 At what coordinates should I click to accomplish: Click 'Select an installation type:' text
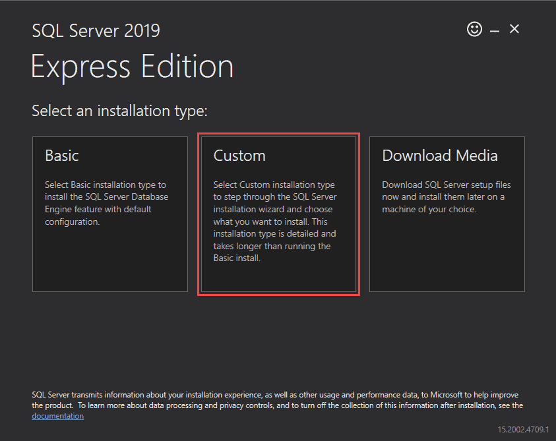tap(119, 111)
